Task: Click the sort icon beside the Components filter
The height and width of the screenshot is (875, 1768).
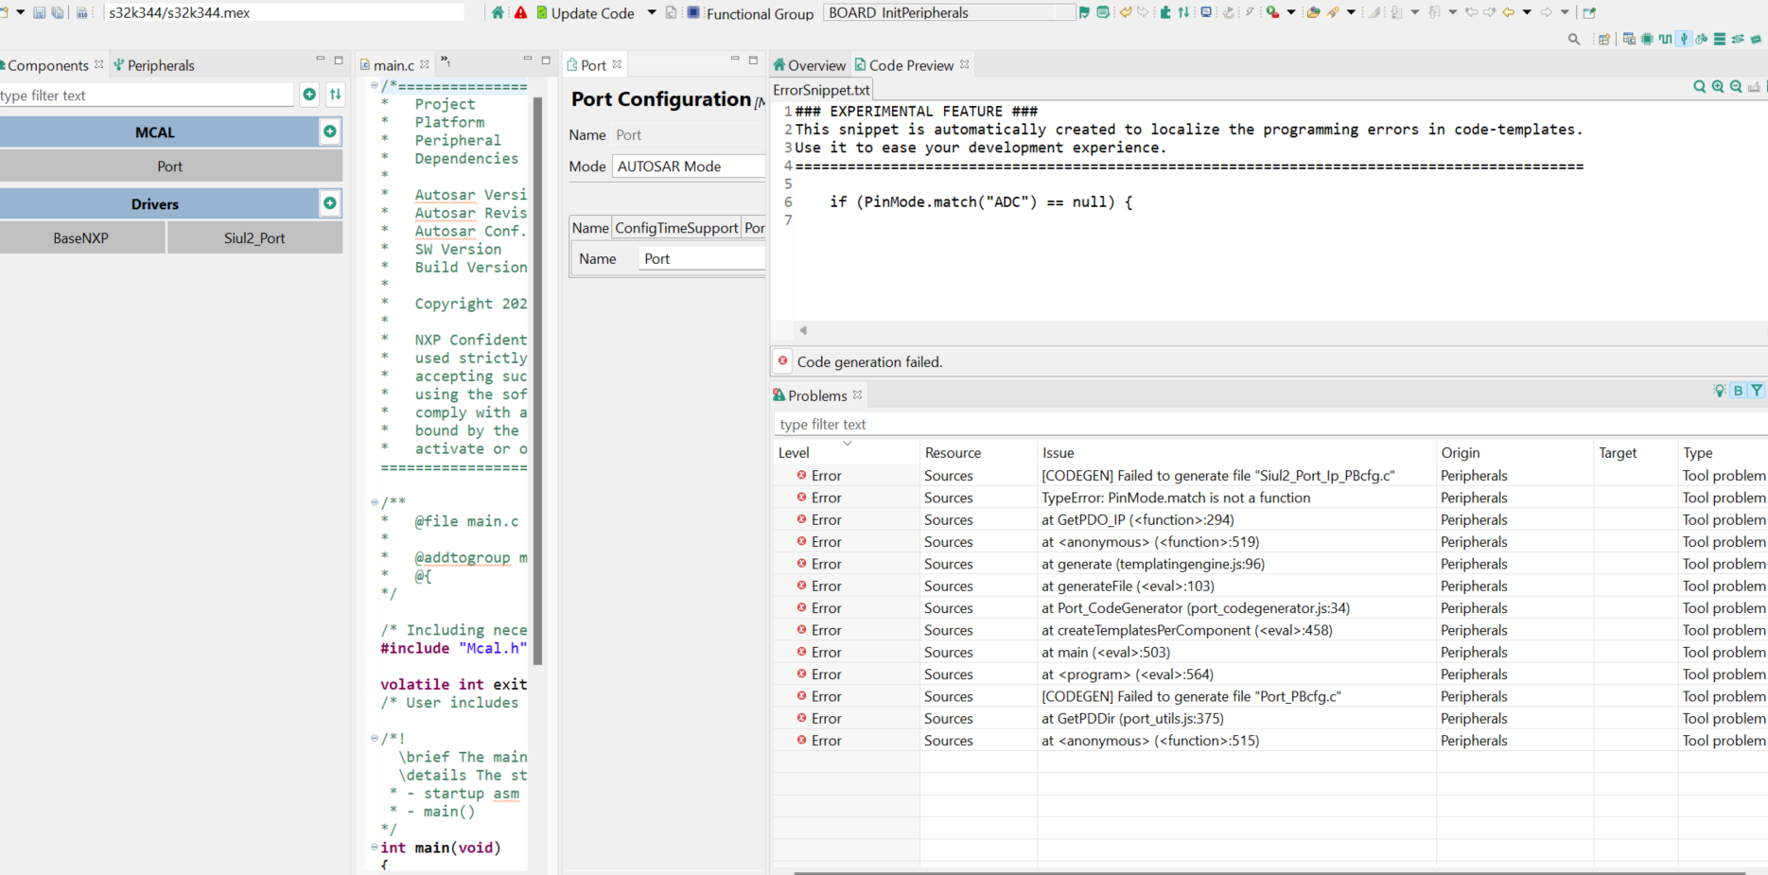Action: [335, 95]
